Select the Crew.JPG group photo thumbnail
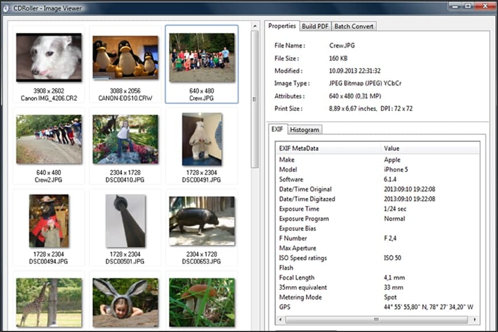The image size is (498, 332). pos(202,57)
